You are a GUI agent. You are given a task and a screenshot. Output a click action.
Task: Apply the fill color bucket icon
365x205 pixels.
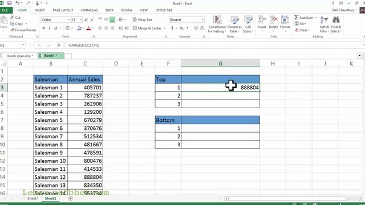pos(79,28)
